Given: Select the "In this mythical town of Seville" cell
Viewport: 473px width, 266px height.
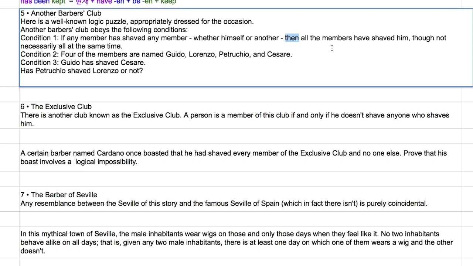Looking at the screenshot, I should point(241,242).
